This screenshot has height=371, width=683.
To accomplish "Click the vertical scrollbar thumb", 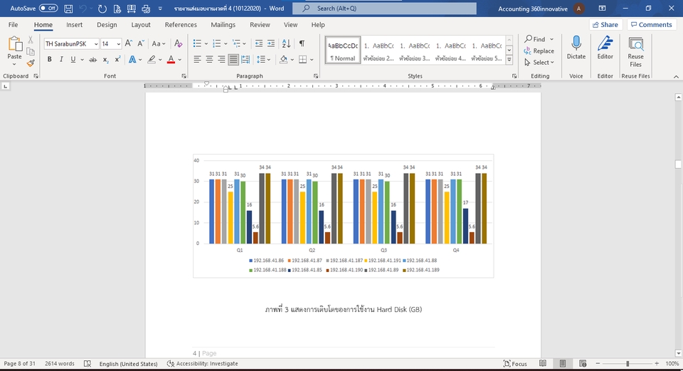I will [678, 164].
